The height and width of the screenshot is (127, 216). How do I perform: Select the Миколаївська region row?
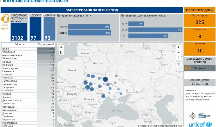click(28, 123)
